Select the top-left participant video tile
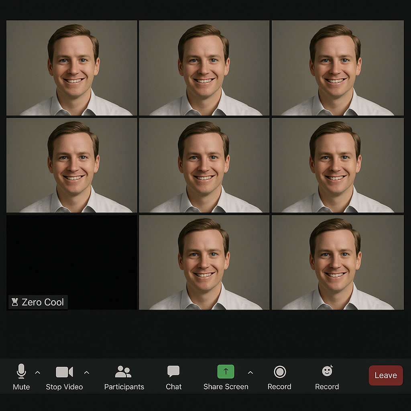The image size is (411, 411). tap(71, 68)
